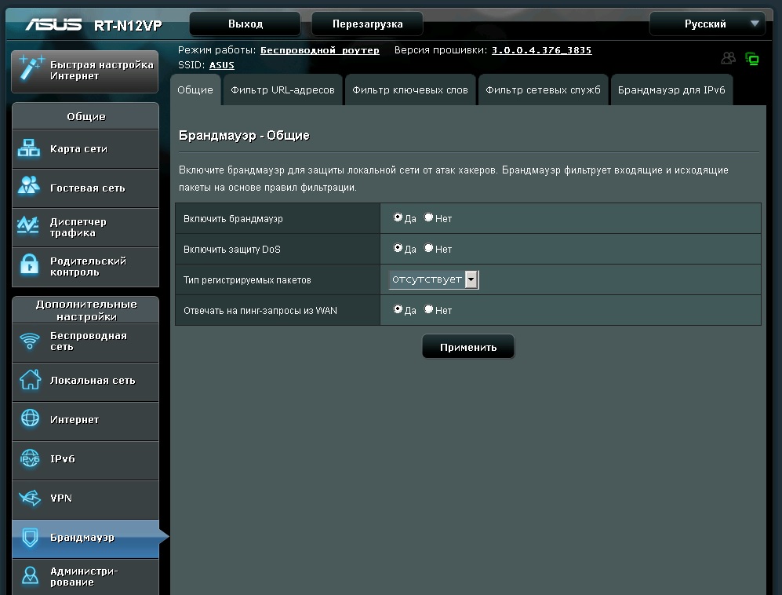Select the IPv6 globe icon
The image size is (782, 595).
(x=30, y=458)
